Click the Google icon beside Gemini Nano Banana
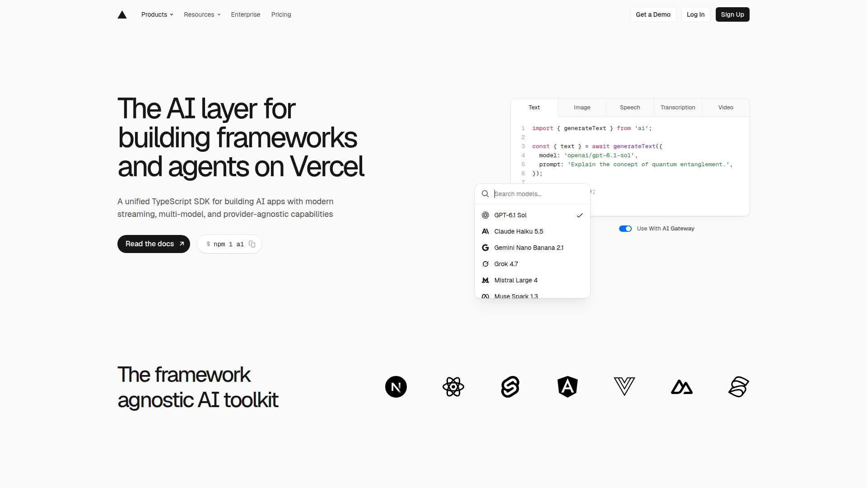Screen dimensions: 867x488 click(485, 248)
